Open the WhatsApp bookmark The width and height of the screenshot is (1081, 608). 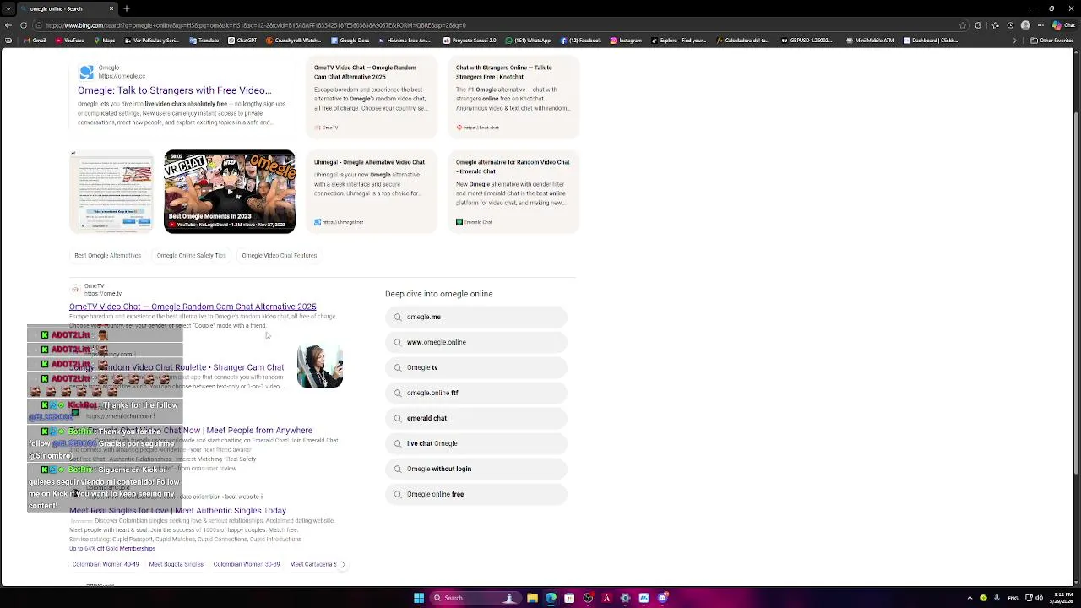527,41
